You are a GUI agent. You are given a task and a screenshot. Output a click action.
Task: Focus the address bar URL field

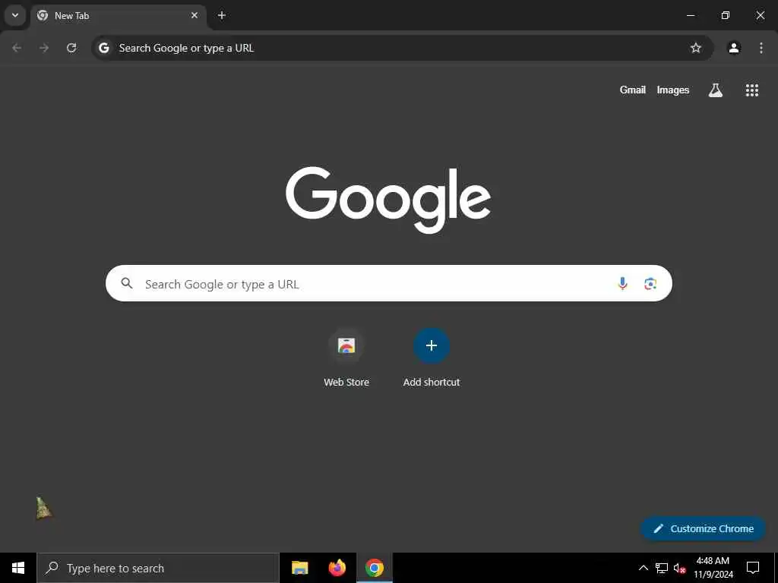[x=402, y=48]
